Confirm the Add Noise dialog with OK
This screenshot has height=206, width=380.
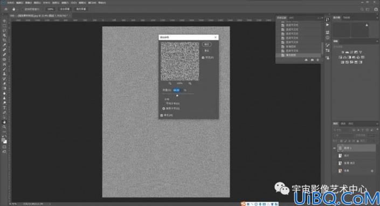point(207,44)
